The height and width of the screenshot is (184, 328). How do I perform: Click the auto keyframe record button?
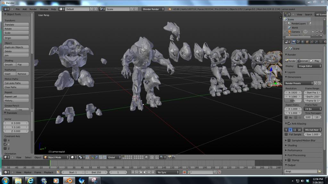point(184,172)
